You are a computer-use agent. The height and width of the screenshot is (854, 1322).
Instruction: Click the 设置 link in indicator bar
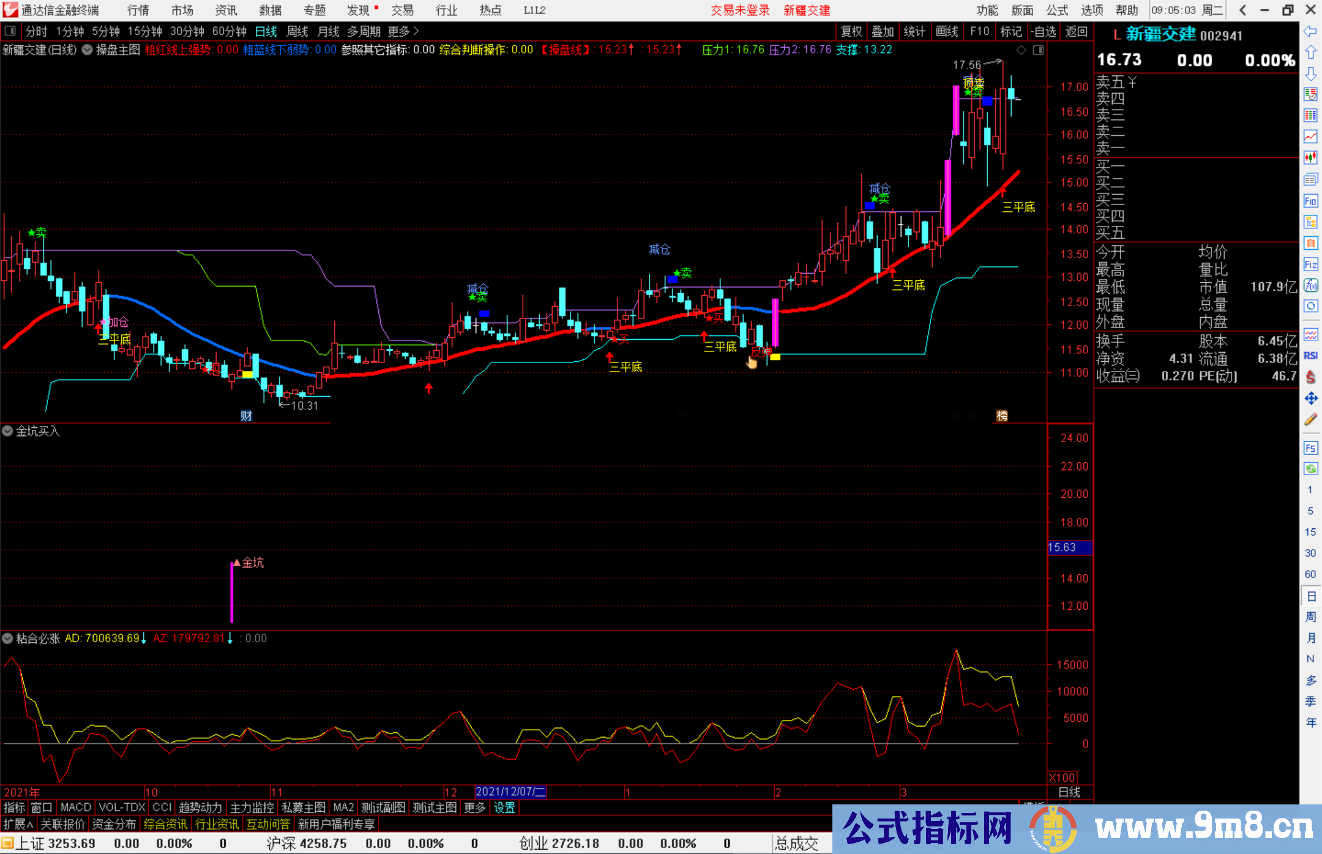[x=504, y=807]
